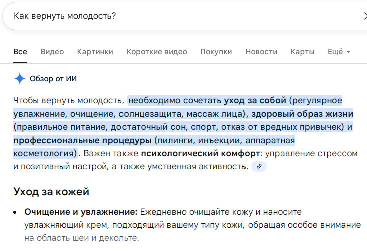Click the Уход за кожей heading
This screenshot has width=367, height=251.
[x=51, y=191]
